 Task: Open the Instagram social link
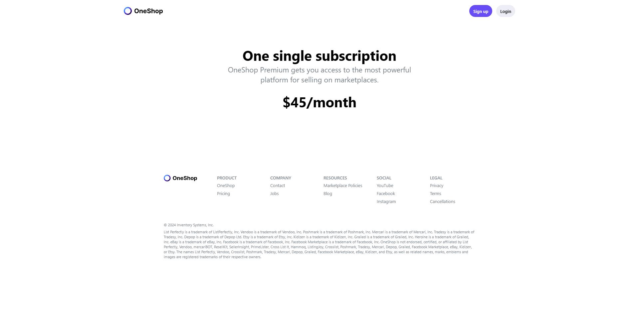point(386,202)
